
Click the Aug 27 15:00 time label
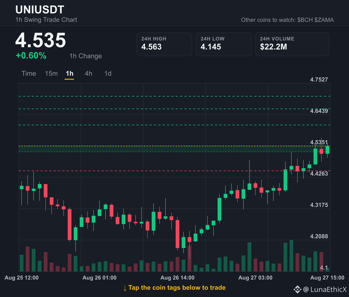(327, 277)
